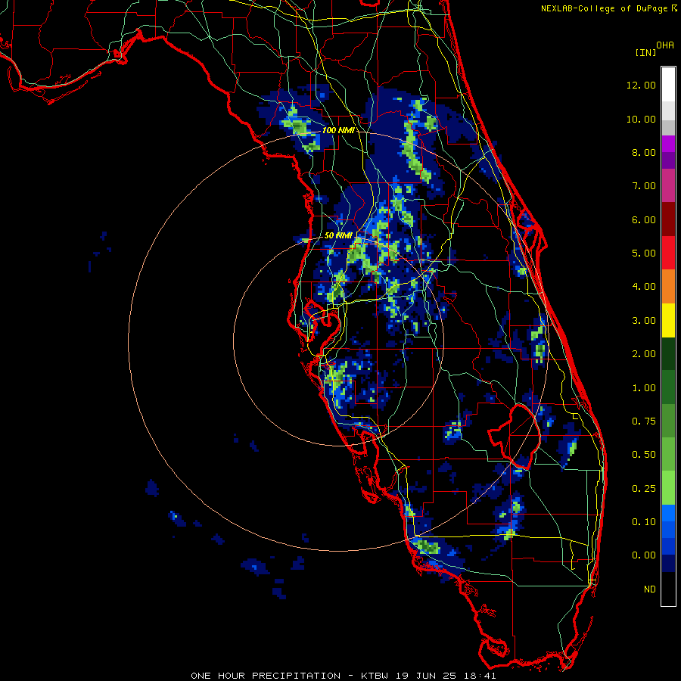
Task: Click the ONE HOUR PRECIPITATION caption
Action: (266, 676)
